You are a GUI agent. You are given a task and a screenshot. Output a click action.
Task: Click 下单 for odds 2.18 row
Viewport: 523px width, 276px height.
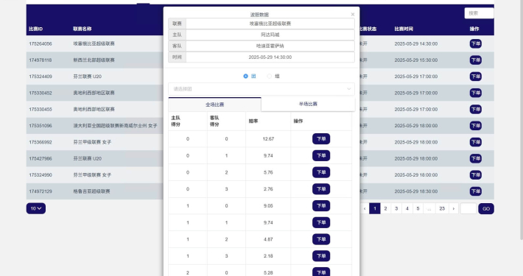(321, 255)
